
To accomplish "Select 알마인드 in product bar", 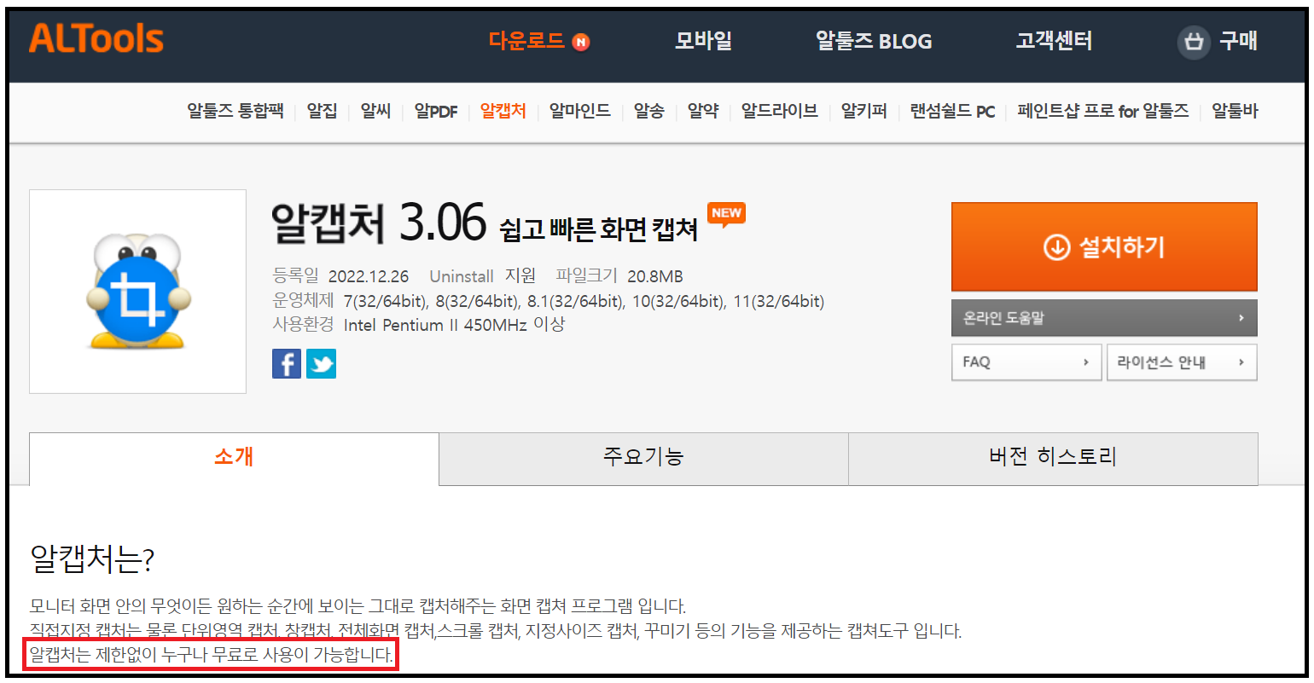I will pos(580,111).
